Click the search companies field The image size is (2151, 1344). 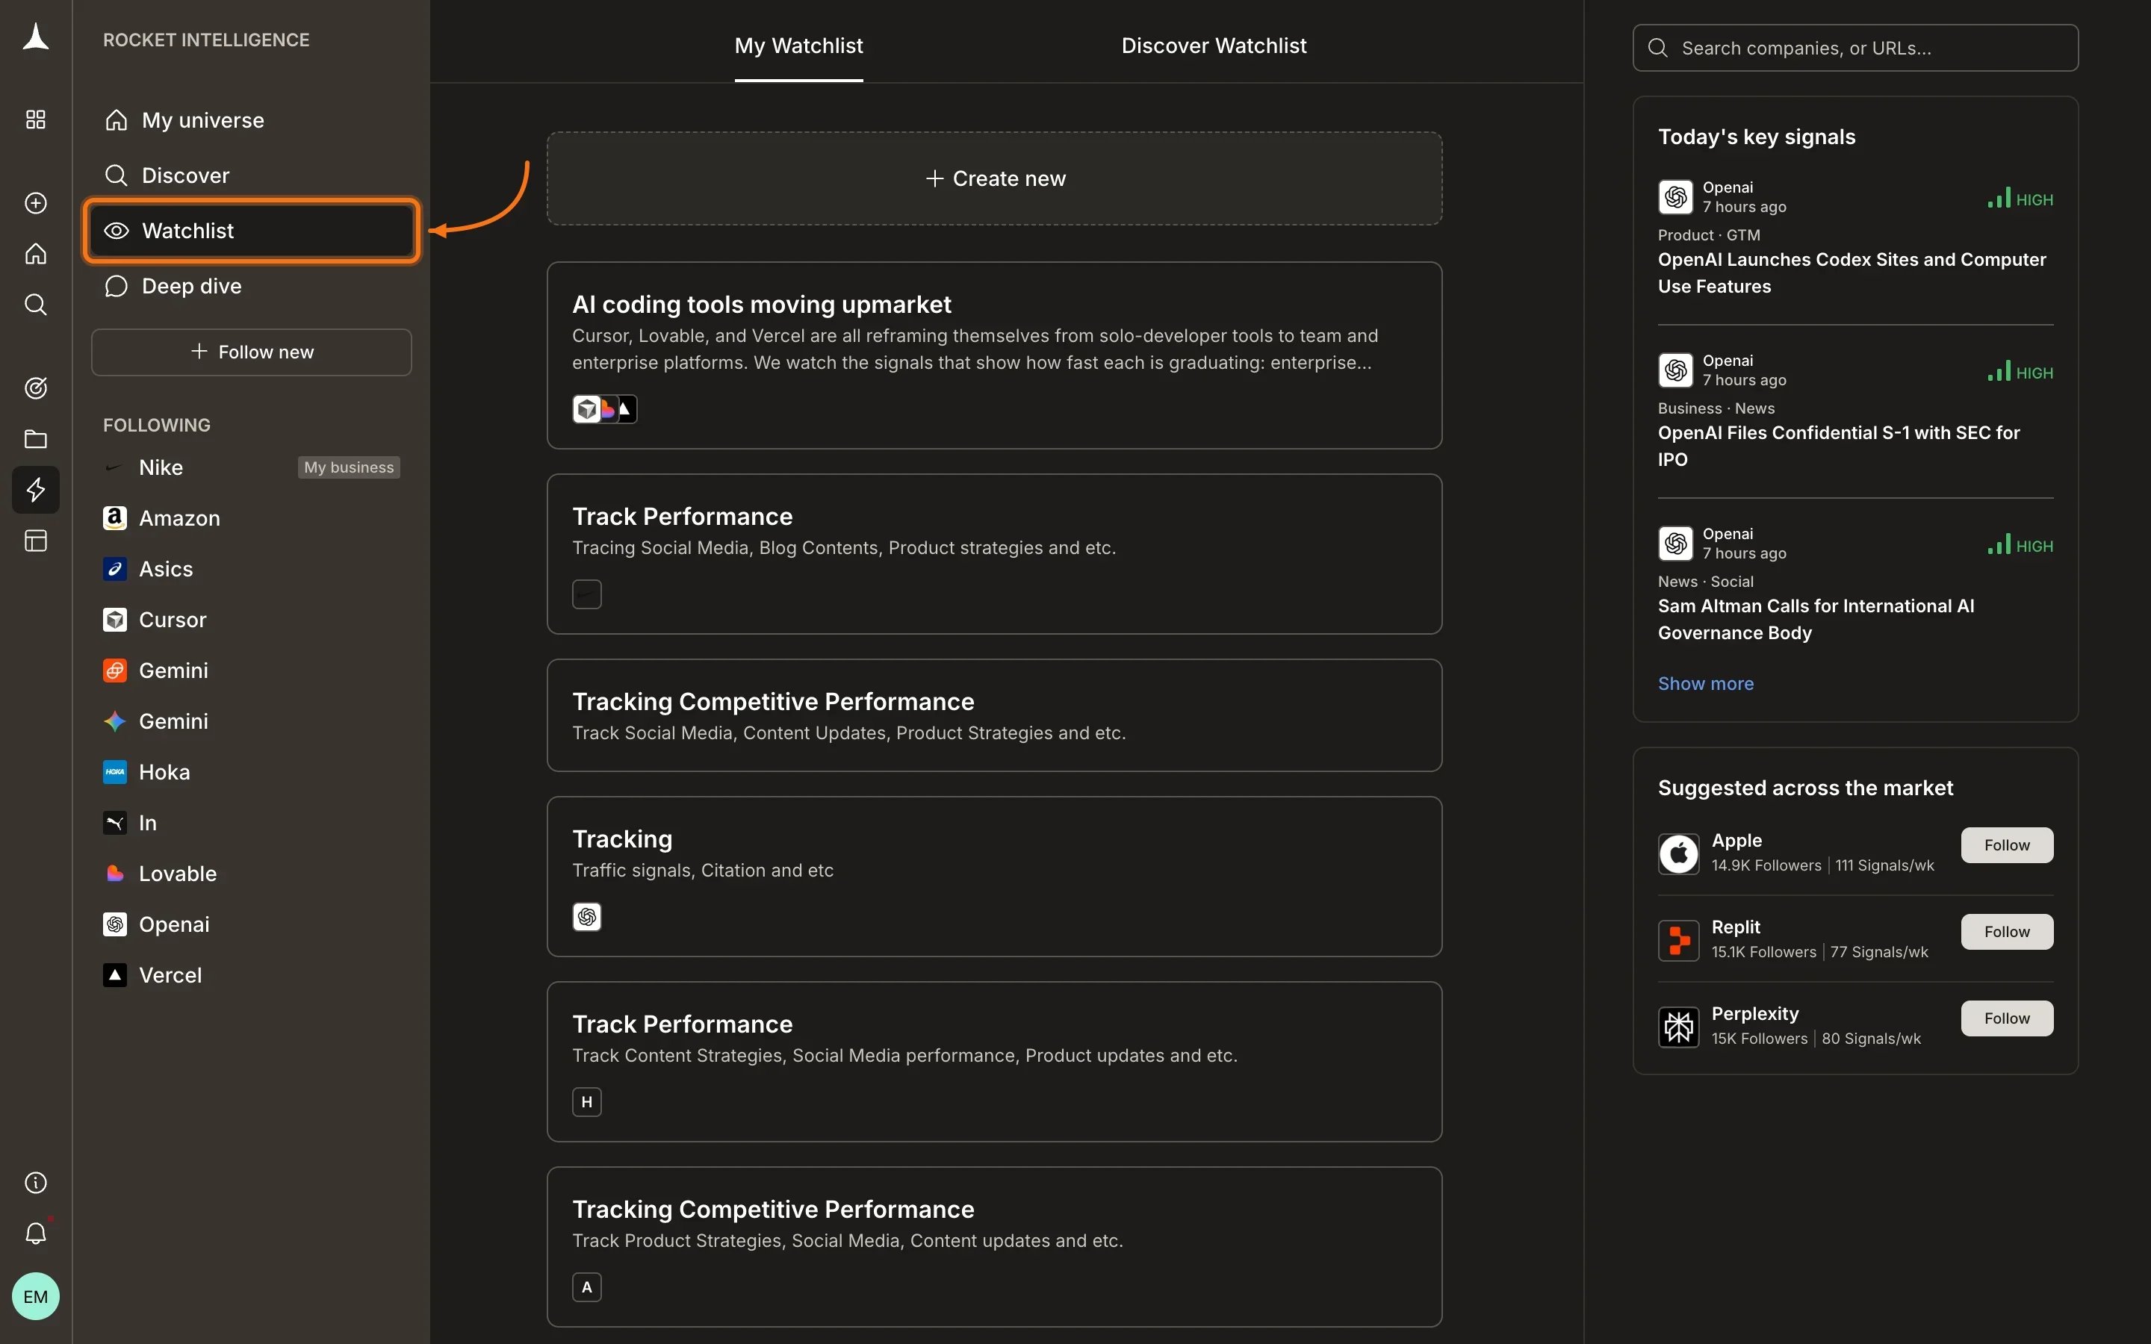click(1855, 48)
